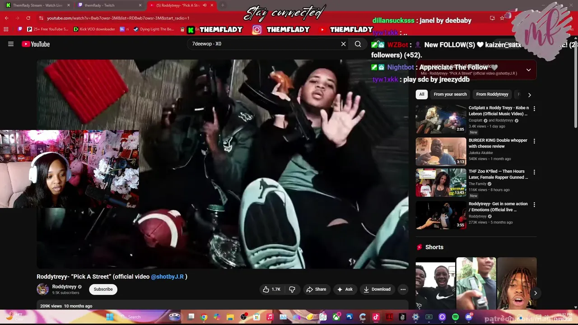Open options for THF Zoo video
This screenshot has width=578, height=325.
coord(534,172)
